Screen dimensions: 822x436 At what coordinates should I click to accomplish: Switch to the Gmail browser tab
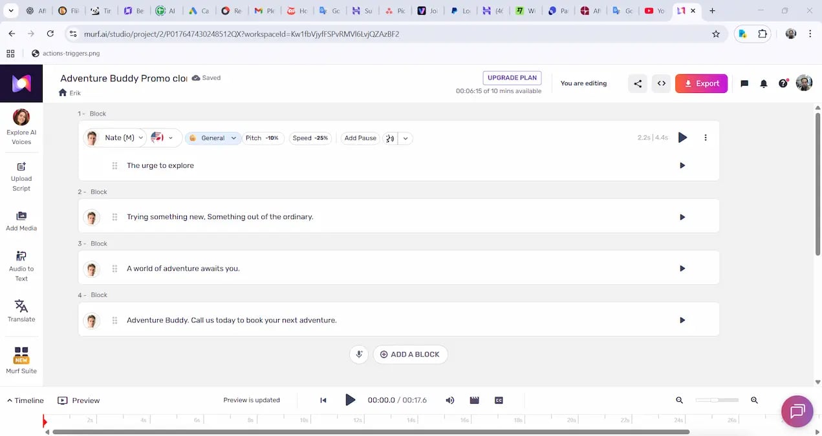[265, 11]
